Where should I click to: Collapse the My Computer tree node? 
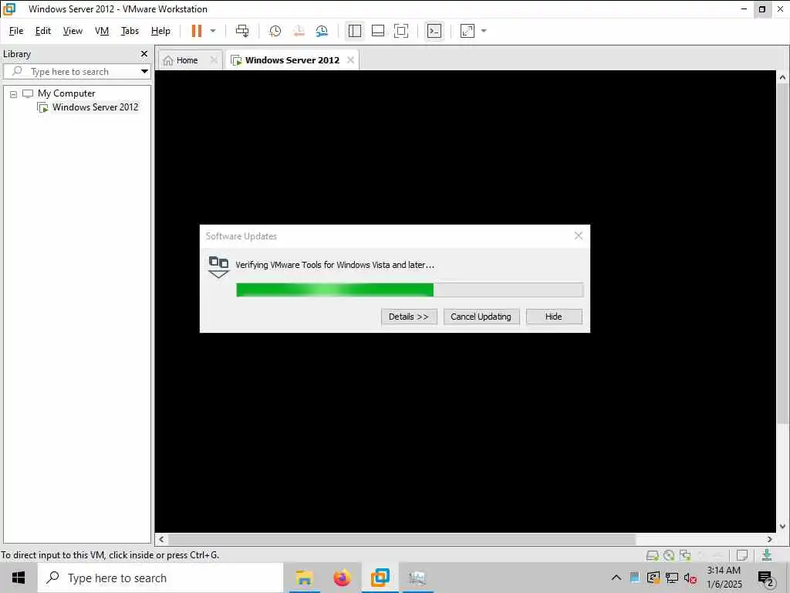click(x=14, y=94)
